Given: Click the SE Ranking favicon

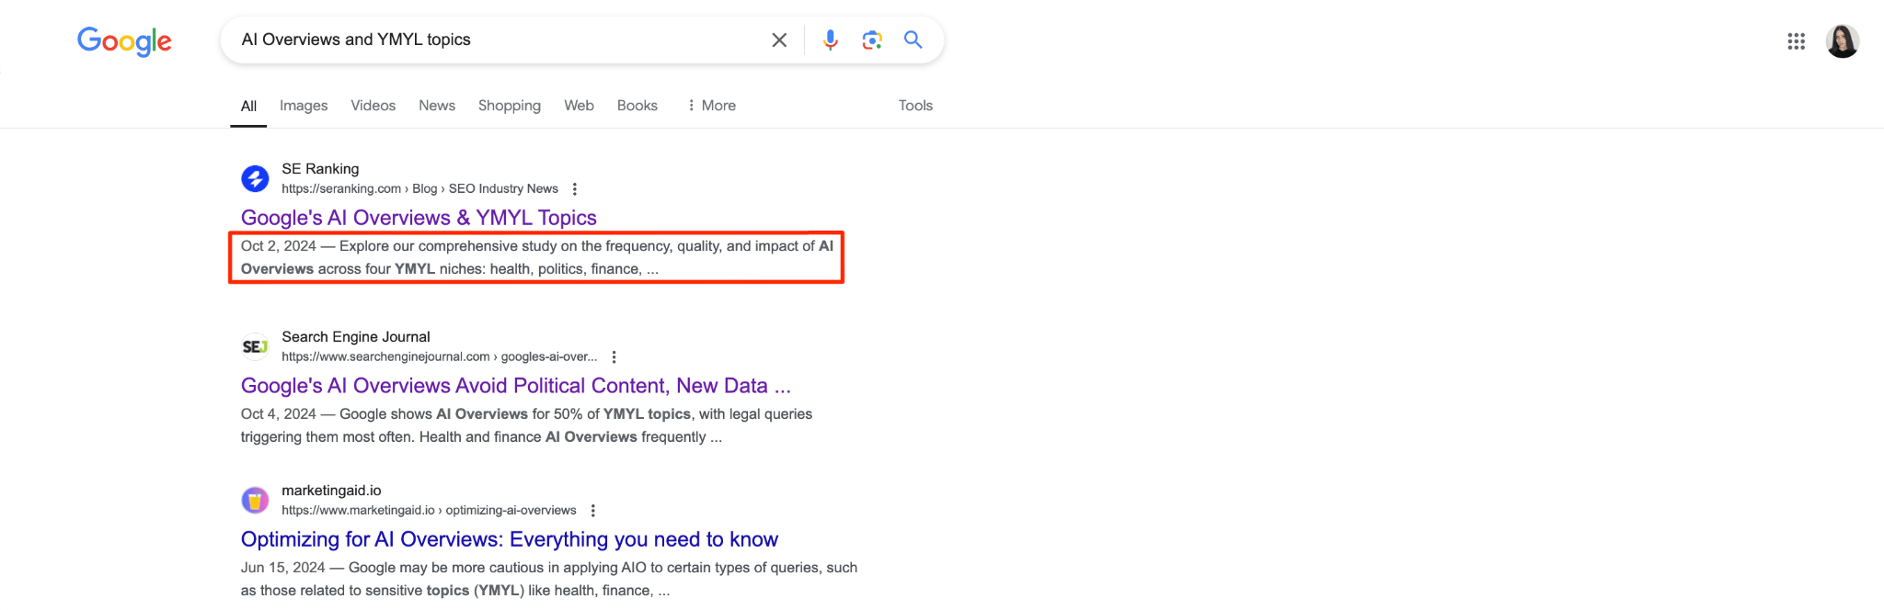Looking at the screenshot, I should pyautogui.click(x=255, y=178).
